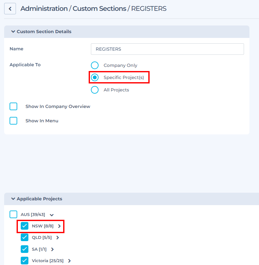The width and height of the screenshot is (259, 265).
Task: Expand the QLD tree node chevron
Action: (x=58, y=238)
